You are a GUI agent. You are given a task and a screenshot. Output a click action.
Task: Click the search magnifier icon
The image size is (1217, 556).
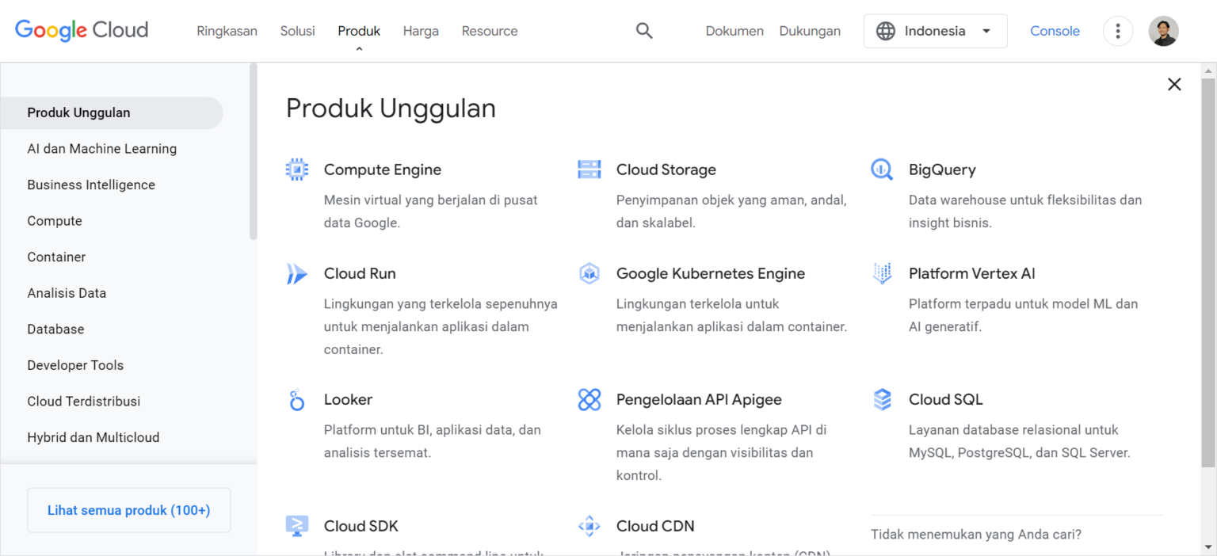643,30
